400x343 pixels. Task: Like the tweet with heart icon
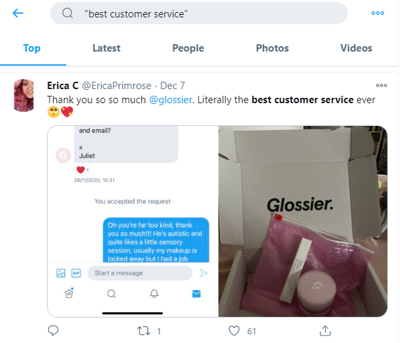coord(234,331)
